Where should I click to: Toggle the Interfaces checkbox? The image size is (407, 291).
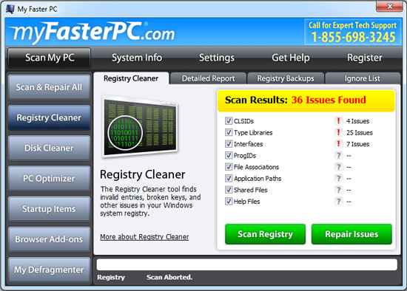[x=229, y=144]
